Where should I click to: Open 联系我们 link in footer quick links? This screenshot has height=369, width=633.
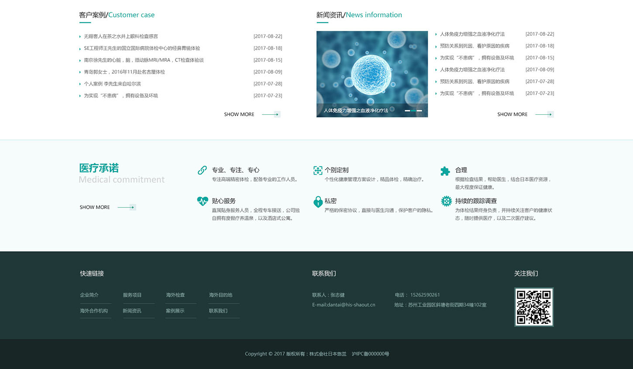tap(218, 311)
